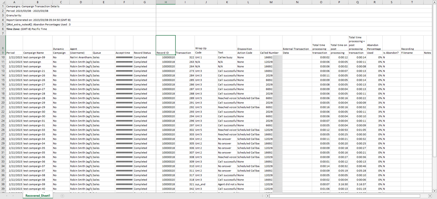Open the Recovered_Sheet1 sheet tab
437x199 pixels.
pos(38,196)
